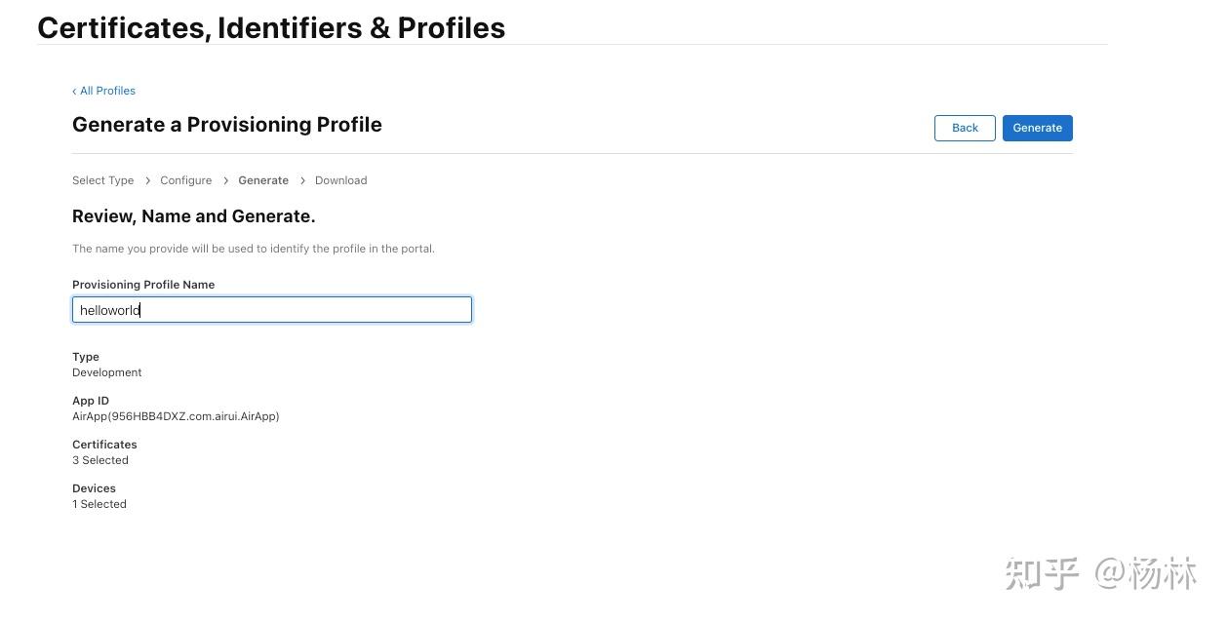This screenshot has width=1228, height=622.
Task: Click chevron between Select Type and Configure
Action: click(147, 180)
